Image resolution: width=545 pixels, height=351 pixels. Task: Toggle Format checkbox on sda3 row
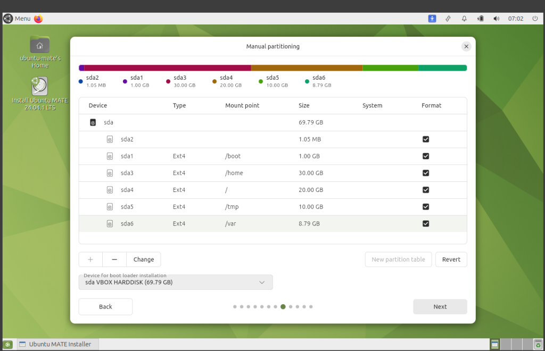(x=426, y=173)
